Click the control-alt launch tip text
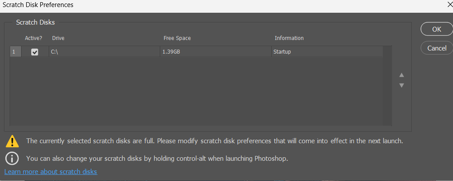The image size is (453, 181). [157, 158]
